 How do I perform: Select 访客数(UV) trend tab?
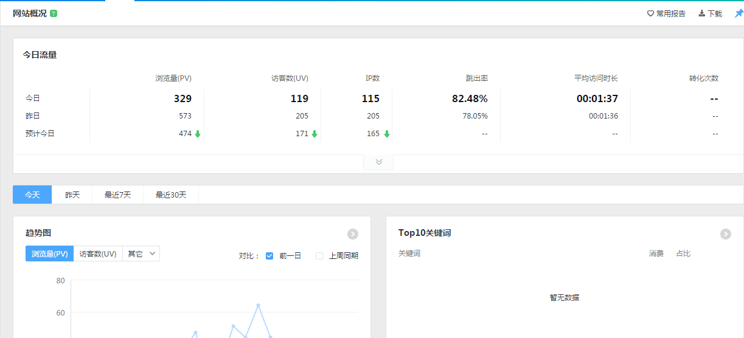99,253
